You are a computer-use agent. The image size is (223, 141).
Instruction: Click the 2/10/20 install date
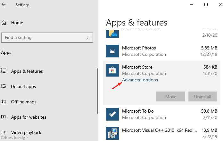click(x=210, y=35)
